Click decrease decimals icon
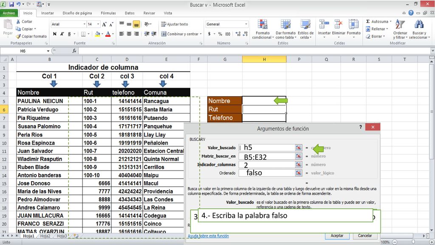The width and height of the screenshot is (435, 245). click(x=245, y=34)
